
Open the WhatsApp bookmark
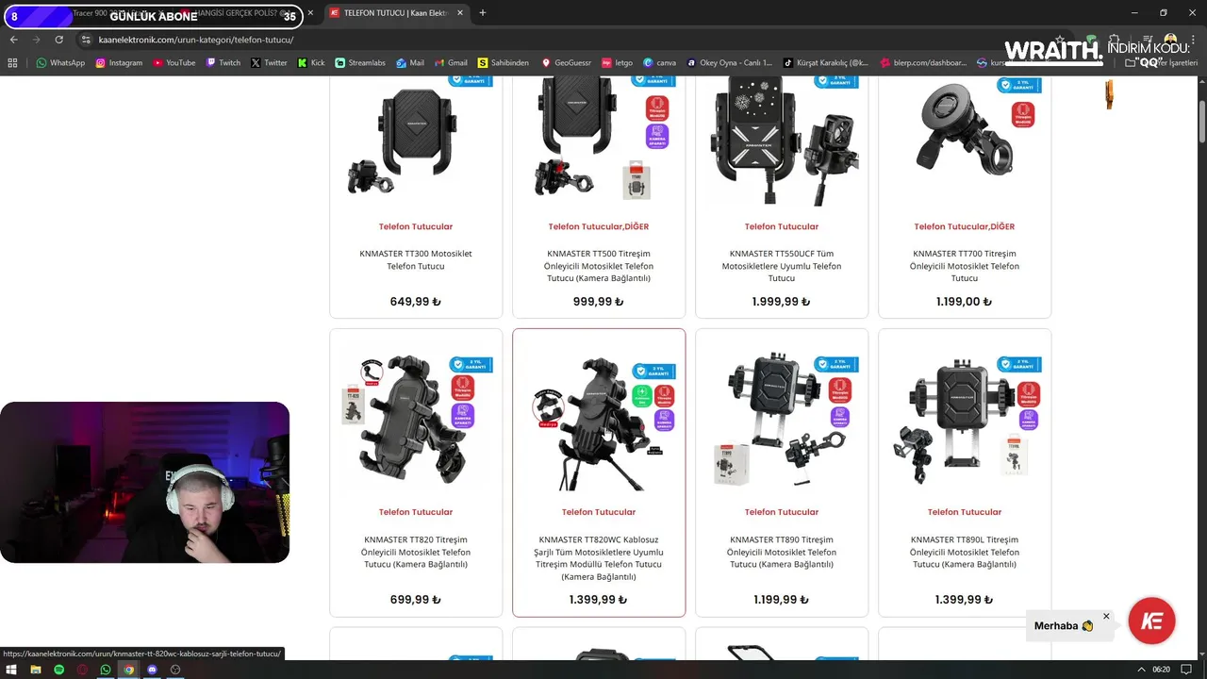point(60,63)
